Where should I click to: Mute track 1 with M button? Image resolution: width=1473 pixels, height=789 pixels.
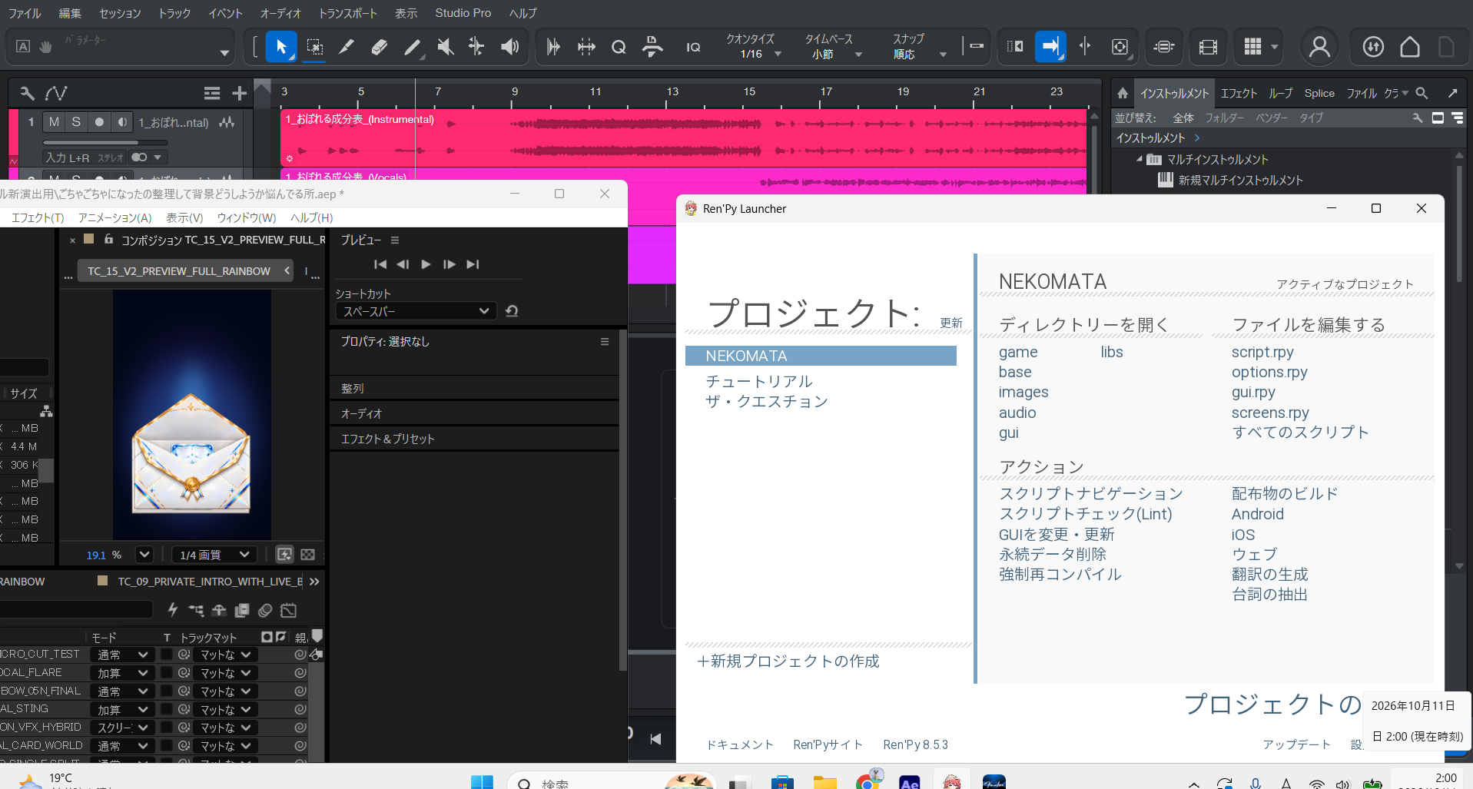tap(54, 122)
